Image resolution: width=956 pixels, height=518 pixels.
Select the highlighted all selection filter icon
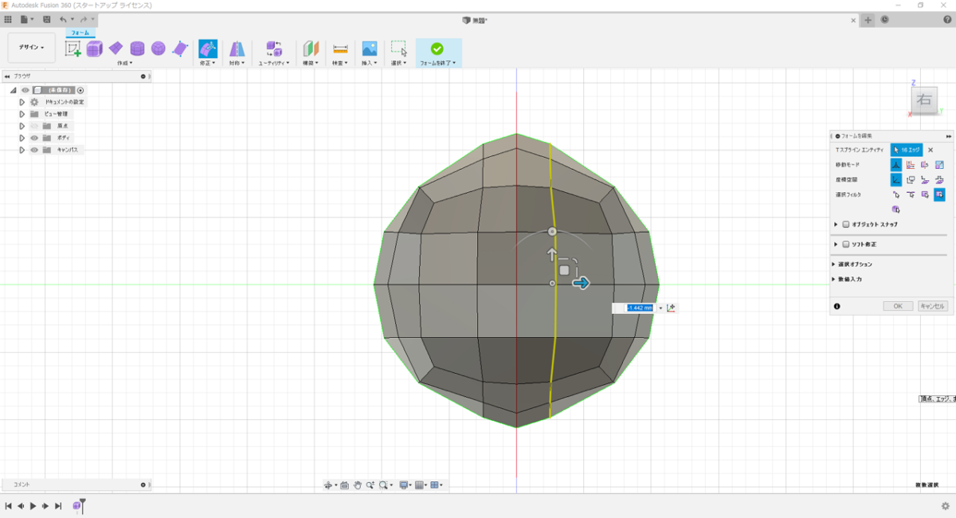tap(939, 194)
